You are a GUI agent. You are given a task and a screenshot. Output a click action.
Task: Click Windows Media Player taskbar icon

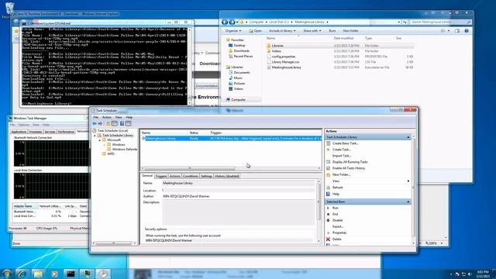pyautogui.click(x=54, y=274)
